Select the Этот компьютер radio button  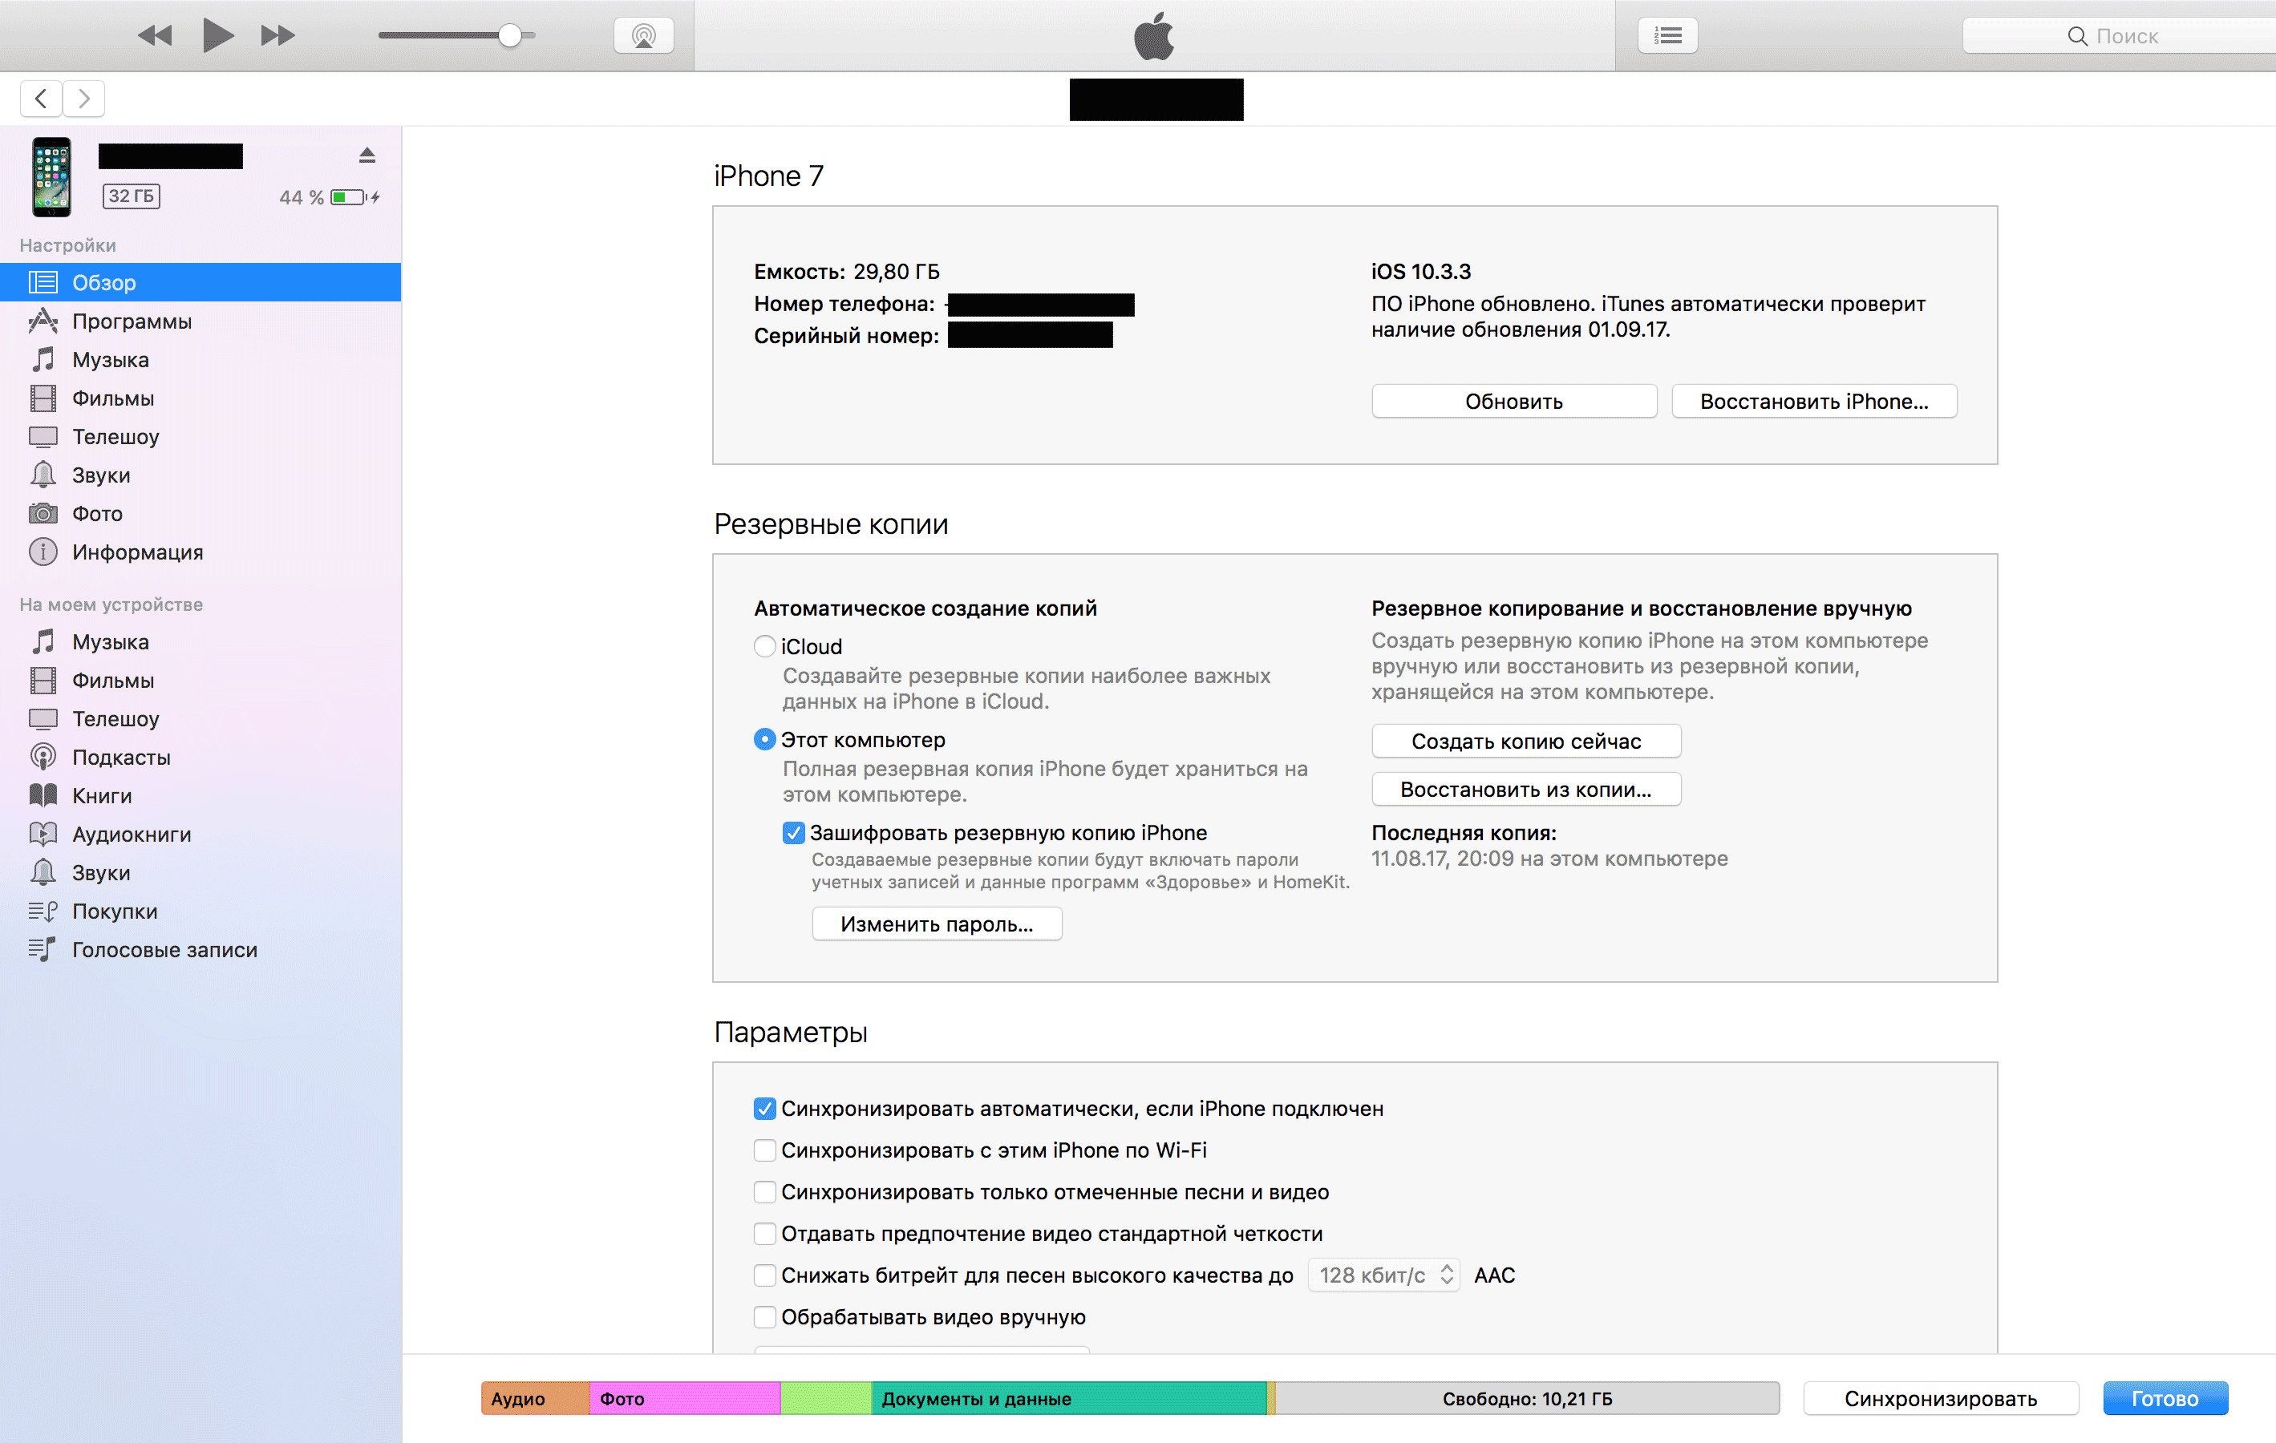pyautogui.click(x=764, y=740)
